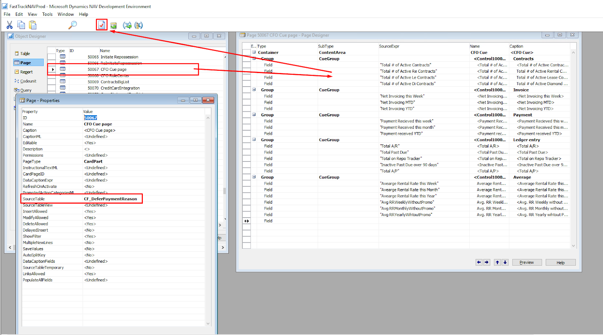Viewport: 603px width, 335px height.
Task: Open Properties with the checkmark page icon
Action: (x=102, y=25)
